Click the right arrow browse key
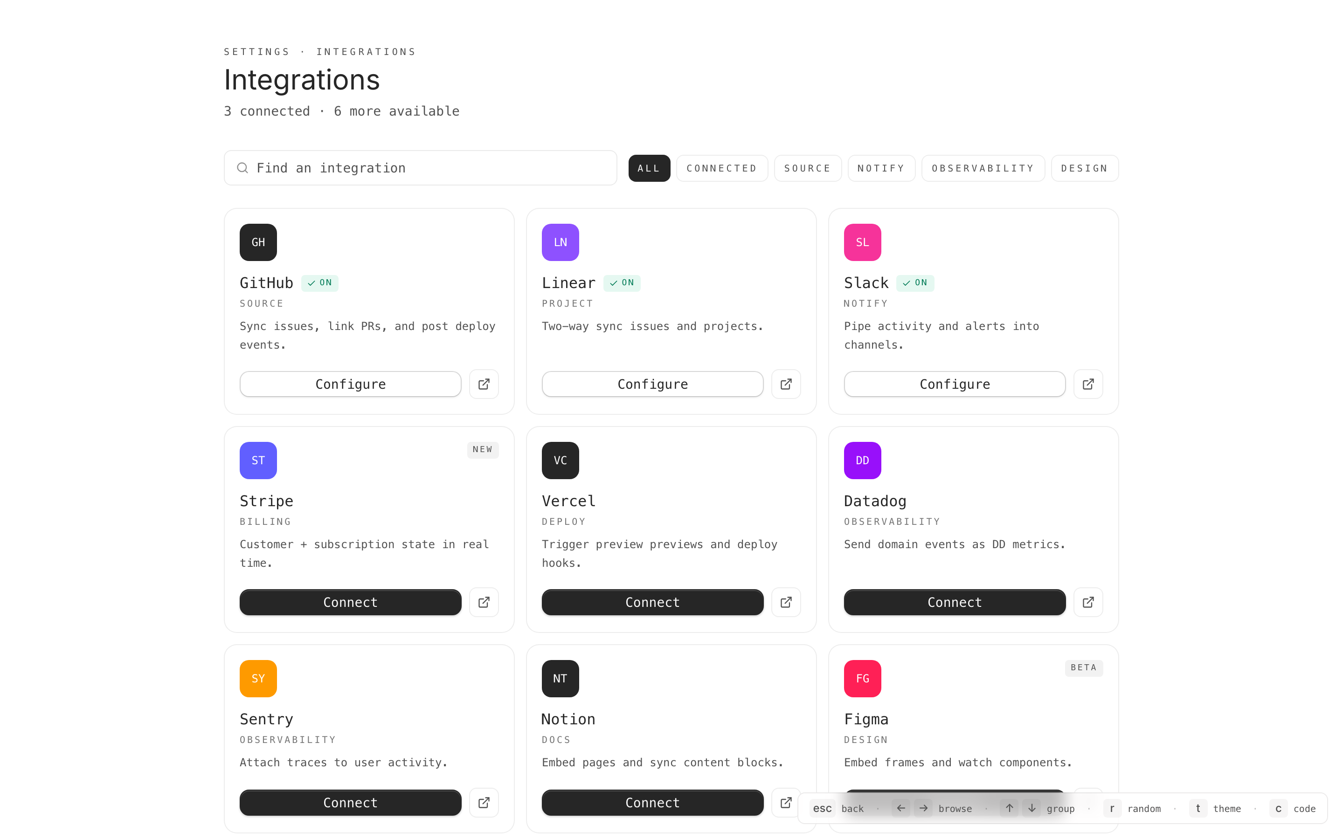The image size is (1343, 839). [x=923, y=808]
